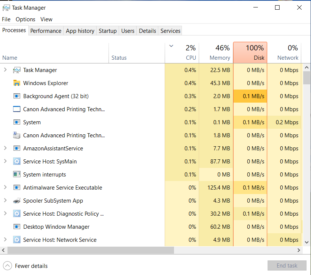Click the 87.7 MB memory cell
This screenshot has height=275, width=311.
click(216, 161)
